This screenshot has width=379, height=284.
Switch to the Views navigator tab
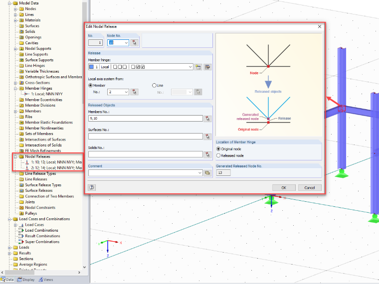(x=46, y=280)
